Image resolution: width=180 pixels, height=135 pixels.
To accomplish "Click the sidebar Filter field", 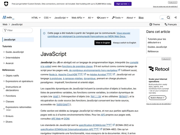I will tap(17, 30).
